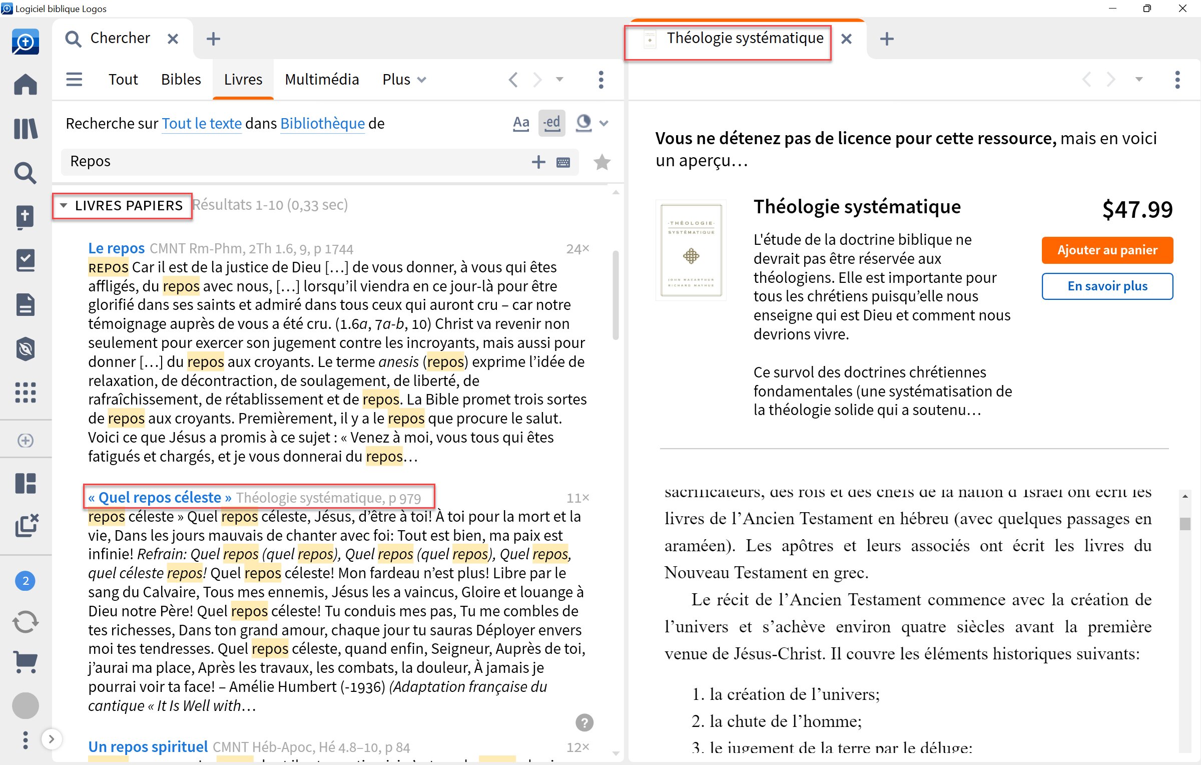Open the search display options dropdown
The height and width of the screenshot is (765, 1201).
click(592, 123)
